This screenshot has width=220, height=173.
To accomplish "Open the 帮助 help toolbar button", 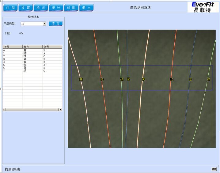I will pyautogui.click(x=71, y=8).
